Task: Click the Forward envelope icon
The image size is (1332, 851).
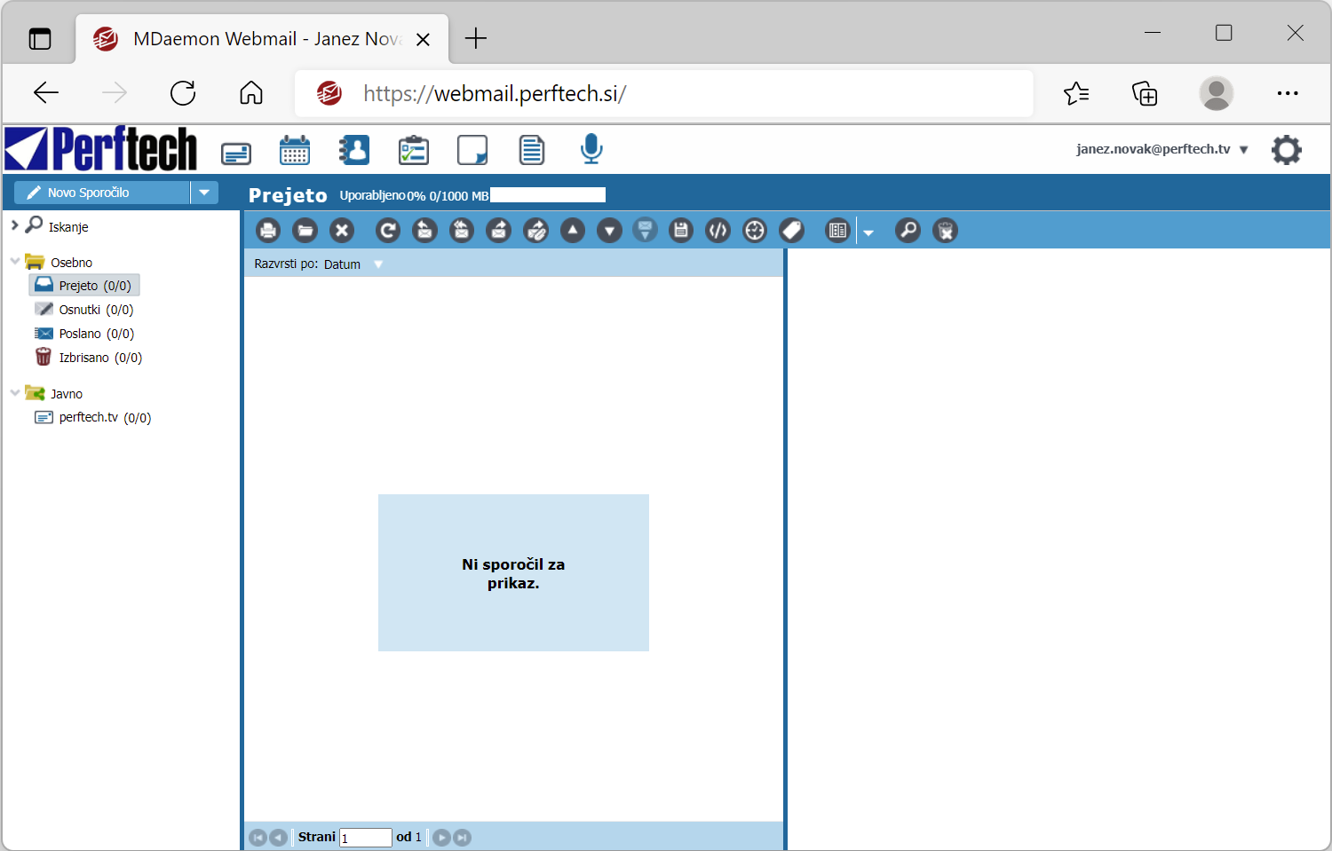Action: tap(499, 231)
